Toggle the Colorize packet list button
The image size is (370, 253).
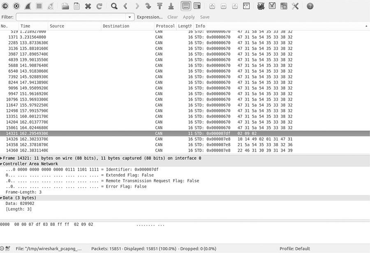pos(186,6)
